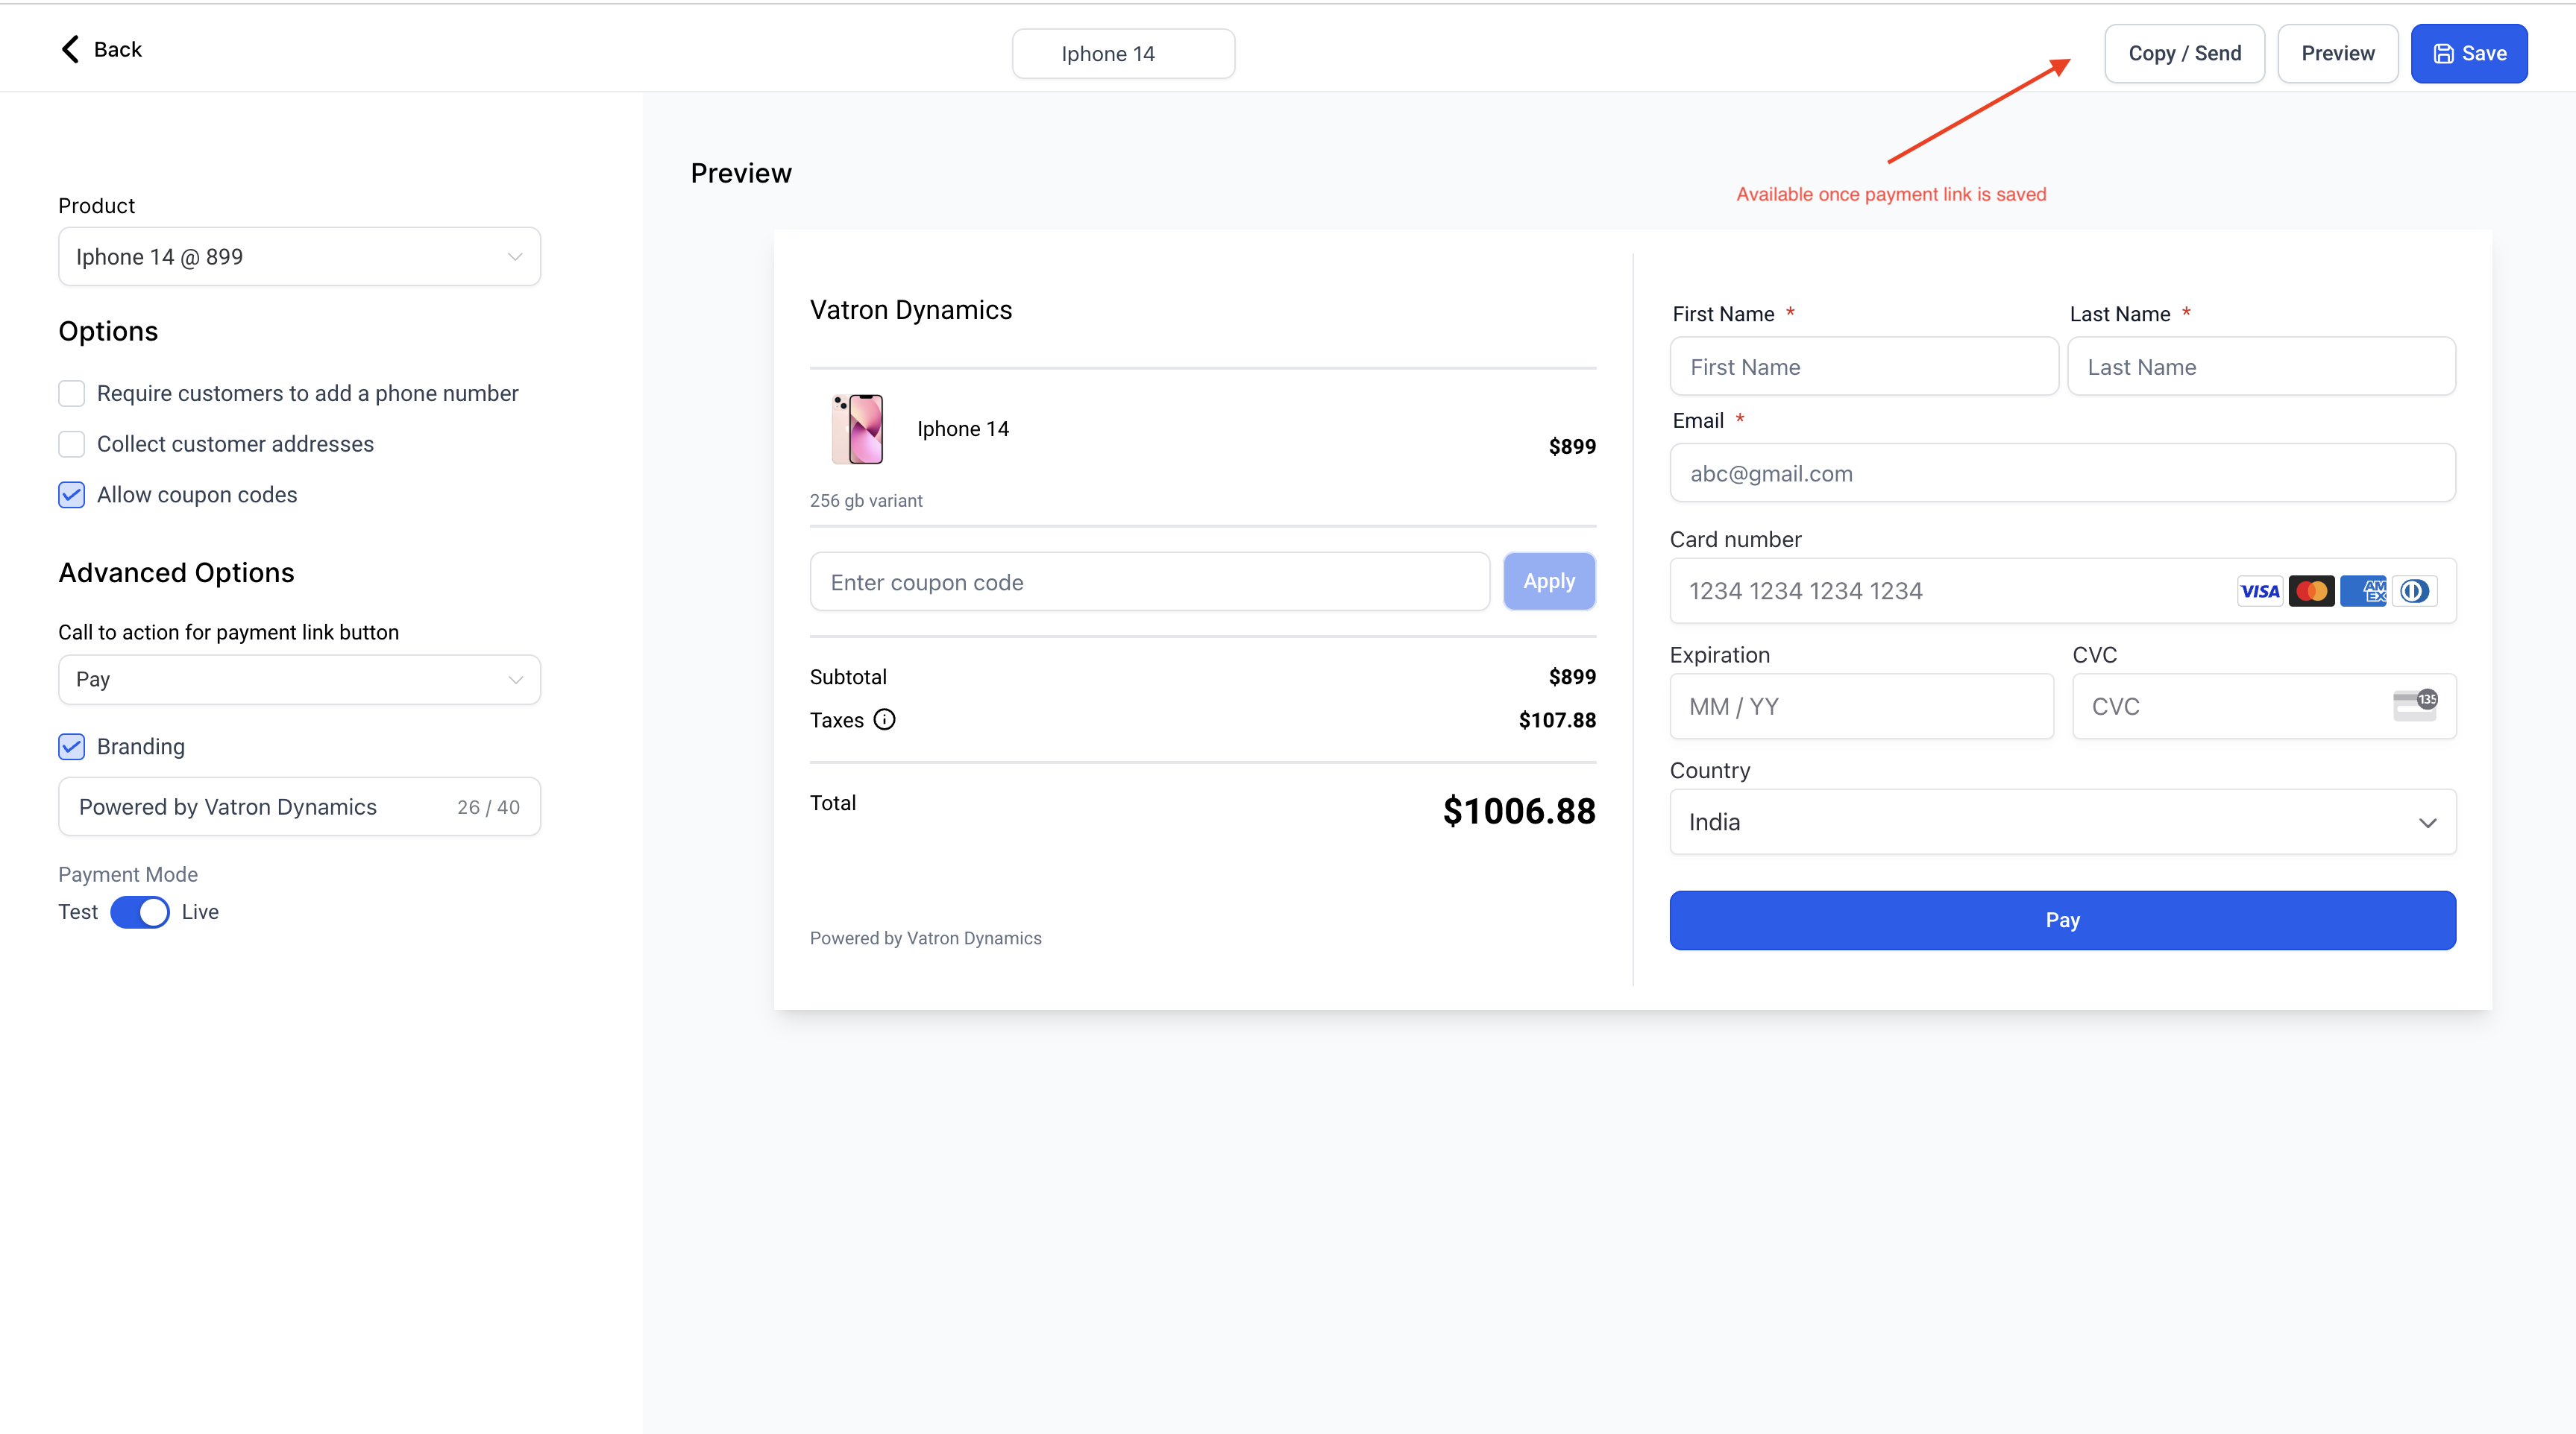Click the American Express card icon

(2363, 590)
